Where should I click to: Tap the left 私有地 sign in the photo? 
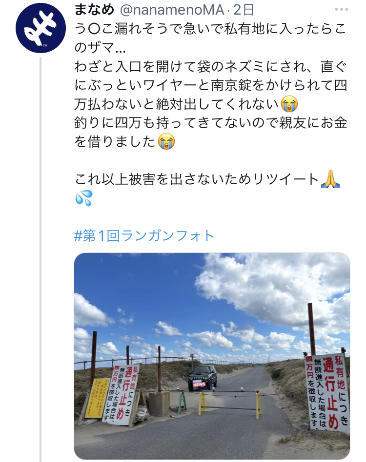click(x=121, y=395)
